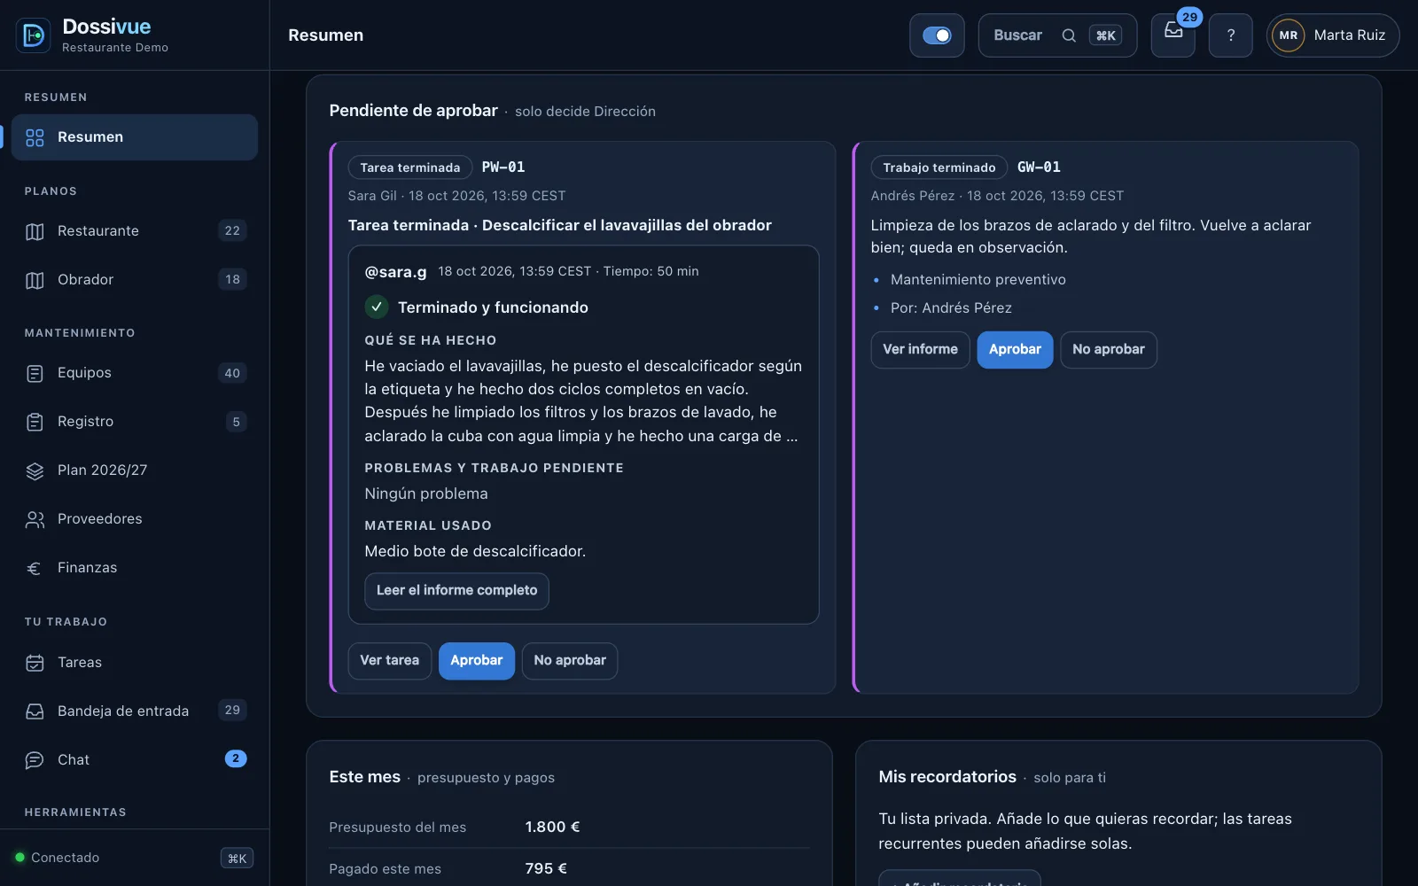This screenshot has width=1418, height=886.
Task: Go to Restaurante plans
Action: tap(135, 231)
